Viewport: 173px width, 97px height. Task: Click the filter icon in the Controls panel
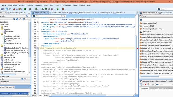(25, 79)
